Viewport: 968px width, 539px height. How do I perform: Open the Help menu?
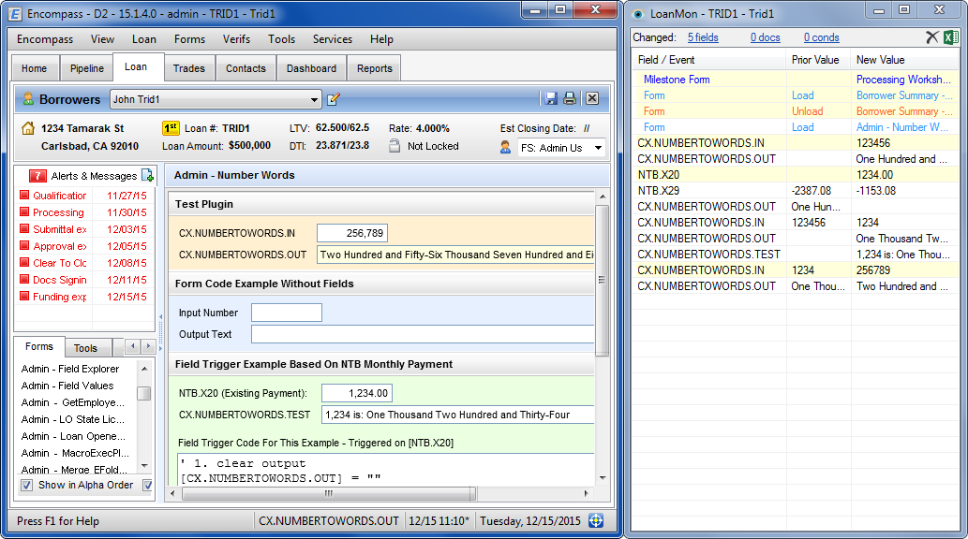(381, 39)
